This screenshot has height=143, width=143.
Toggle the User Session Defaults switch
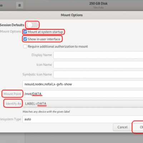coord(33,25)
